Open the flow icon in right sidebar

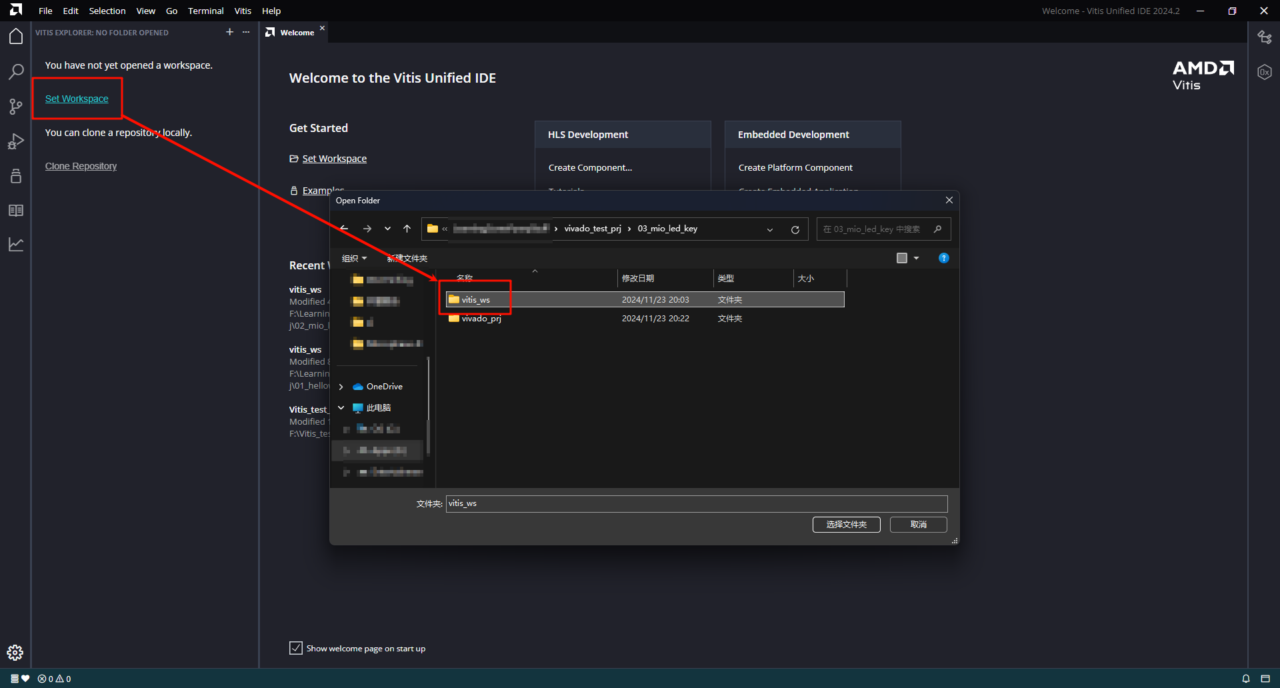point(1265,37)
